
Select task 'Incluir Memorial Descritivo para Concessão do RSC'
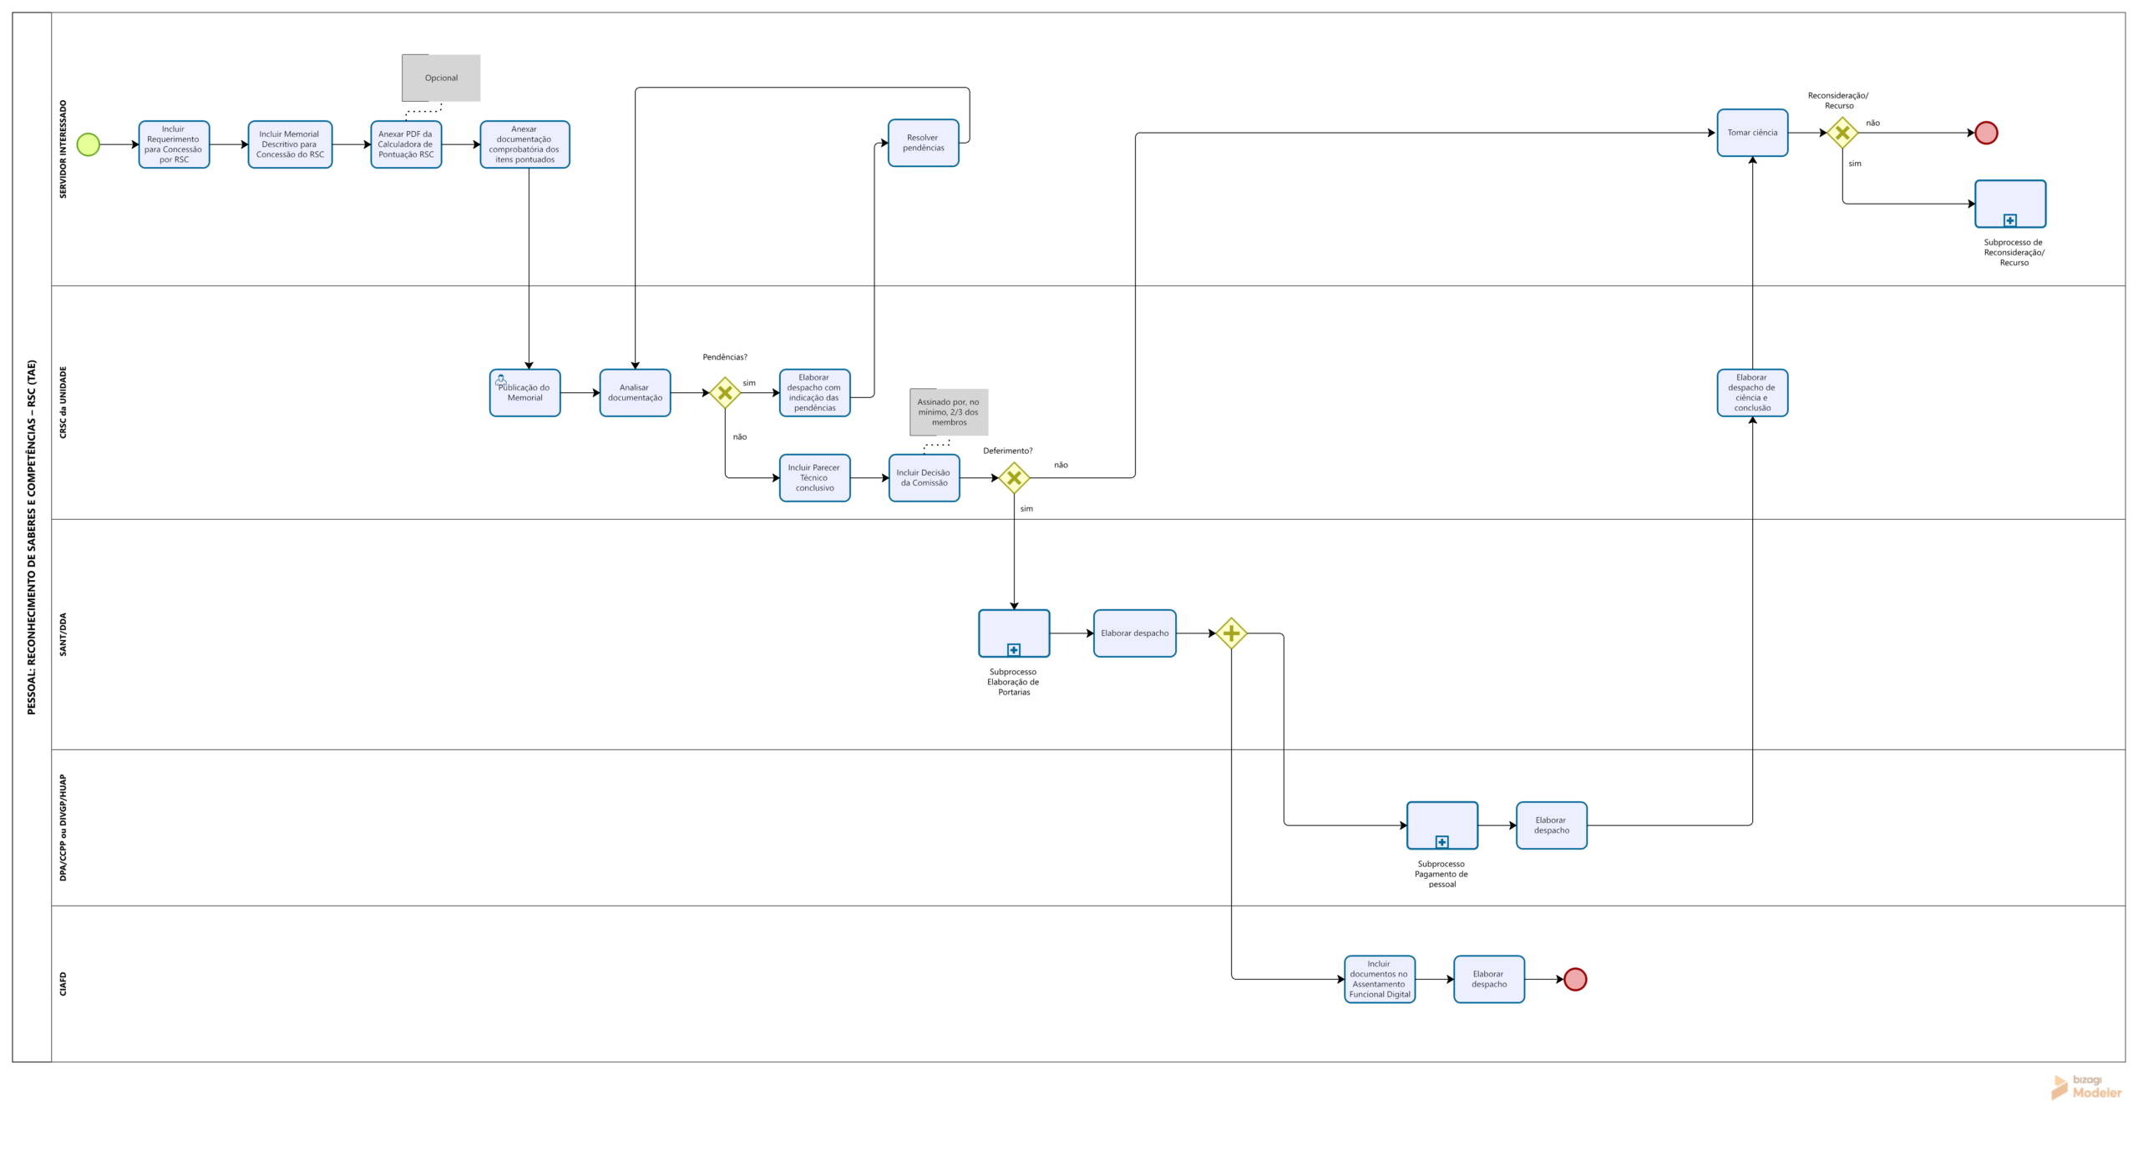(x=290, y=144)
